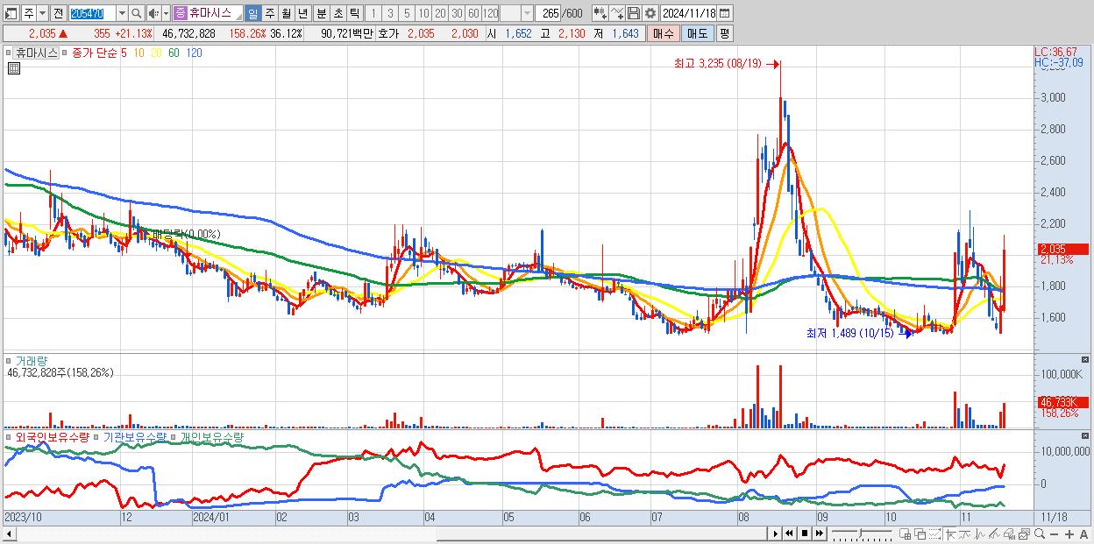1094x544 pixels.
Task: Choose interval 3 button
Action: (x=389, y=13)
